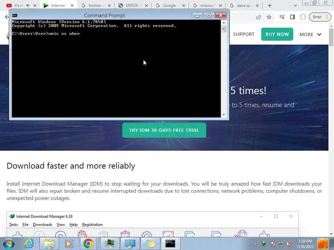334x250 pixels.
Task: Click the Command Prompt scrollbar thumb
Action: 224,29
